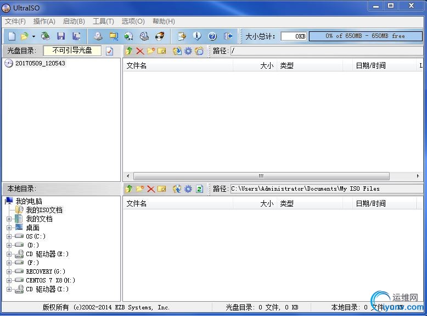Click the gear settings icon in local toolbar
The image size is (427, 316).
[188, 189]
